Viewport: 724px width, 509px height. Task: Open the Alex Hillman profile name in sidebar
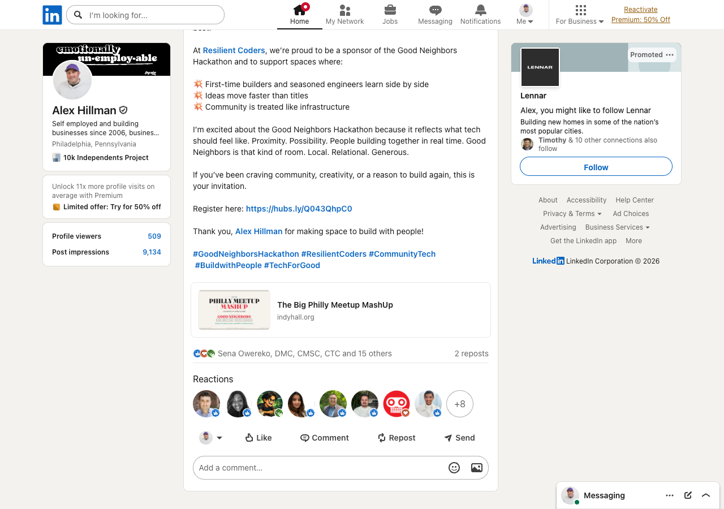(84, 110)
